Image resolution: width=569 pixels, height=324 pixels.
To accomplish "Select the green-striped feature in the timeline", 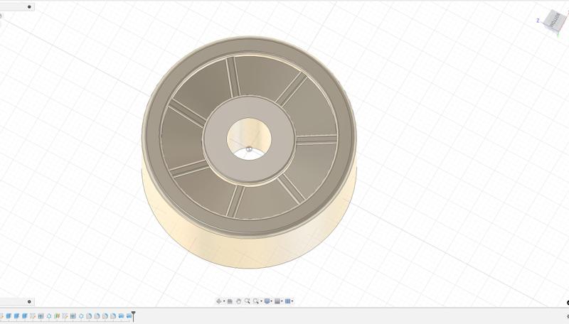I will click(x=57, y=316).
